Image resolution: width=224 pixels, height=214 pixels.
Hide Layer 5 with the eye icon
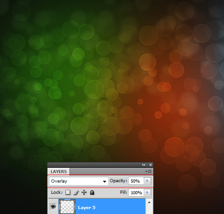pyautogui.click(x=53, y=207)
